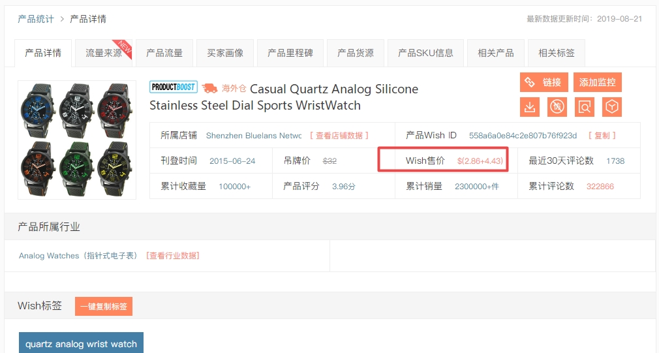Image resolution: width=659 pixels, height=353 pixels.
Task: Go to the 产品SKU信息 tab
Action: click(x=425, y=53)
